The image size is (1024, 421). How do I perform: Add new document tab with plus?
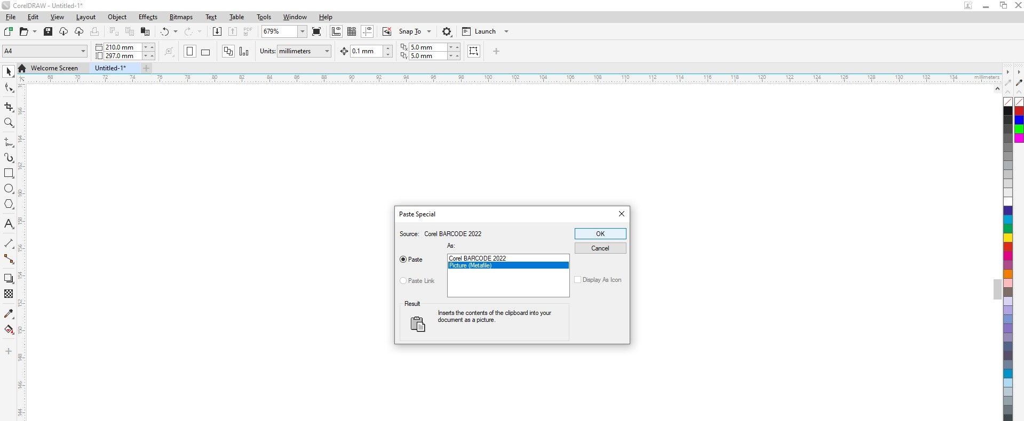[x=146, y=68]
